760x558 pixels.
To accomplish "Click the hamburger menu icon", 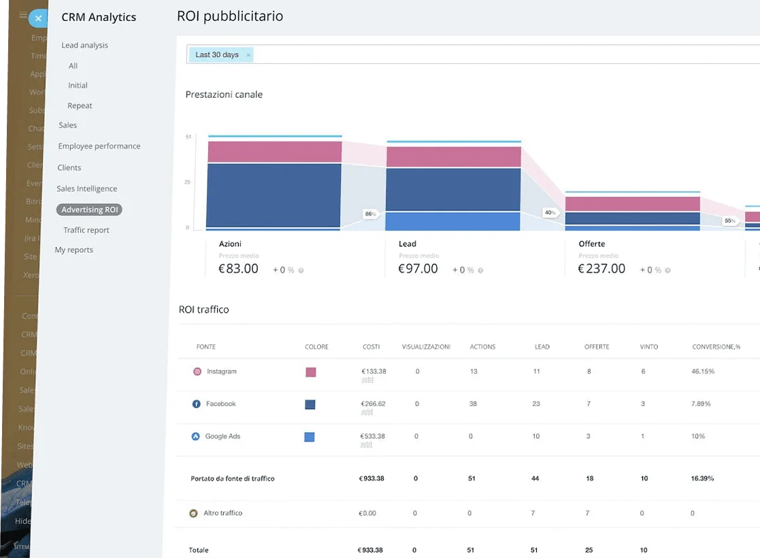I will (23, 15).
